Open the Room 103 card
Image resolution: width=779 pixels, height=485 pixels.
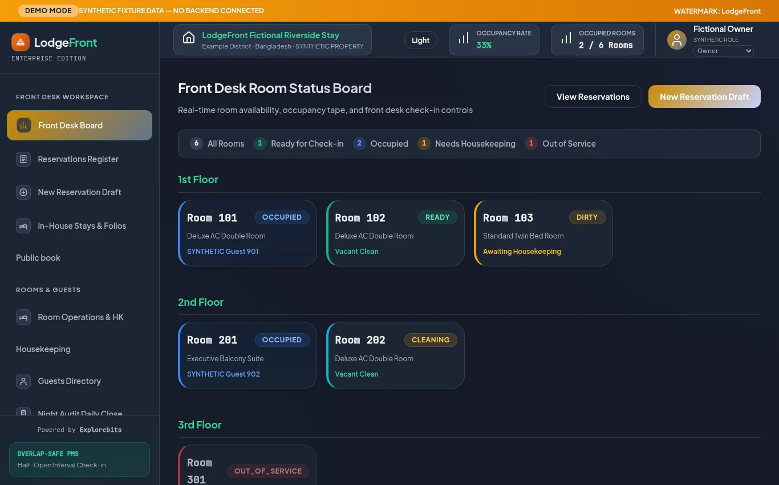[543, 233]
